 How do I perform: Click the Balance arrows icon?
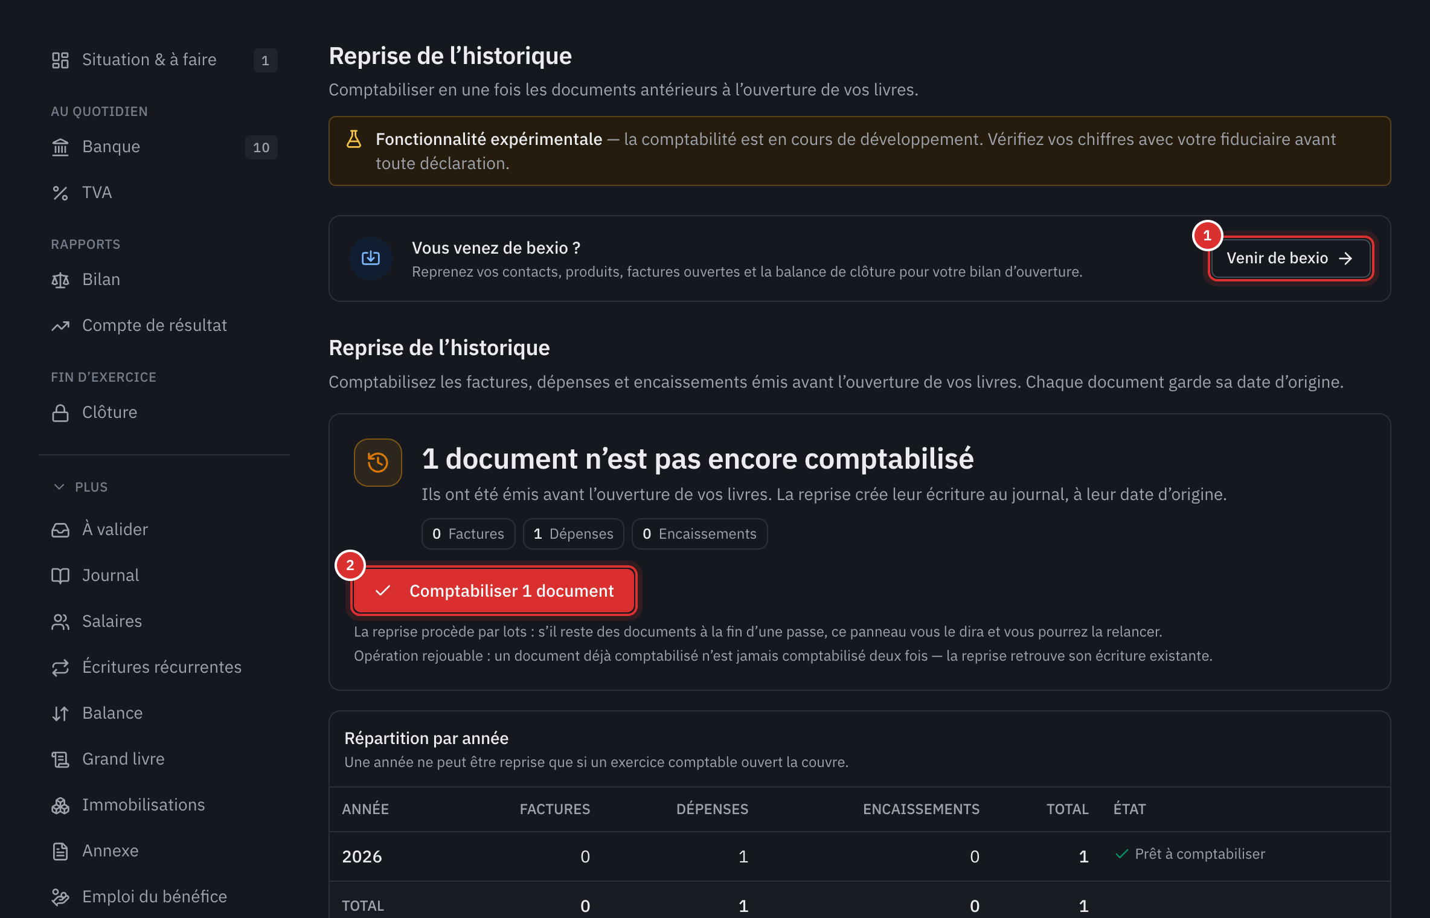60,713
